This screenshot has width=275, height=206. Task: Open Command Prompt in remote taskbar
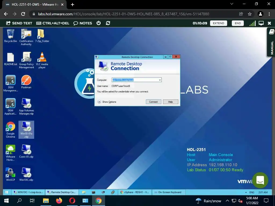point(93,192)
